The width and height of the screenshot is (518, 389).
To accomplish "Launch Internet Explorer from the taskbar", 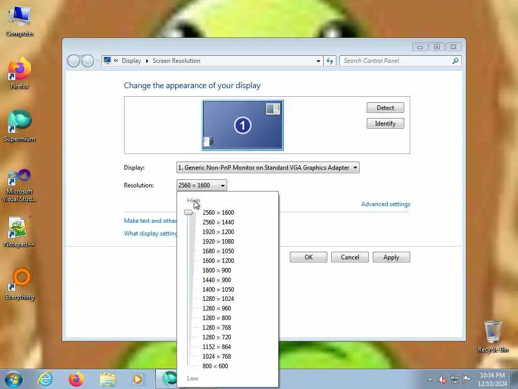I will coord(45,379).
